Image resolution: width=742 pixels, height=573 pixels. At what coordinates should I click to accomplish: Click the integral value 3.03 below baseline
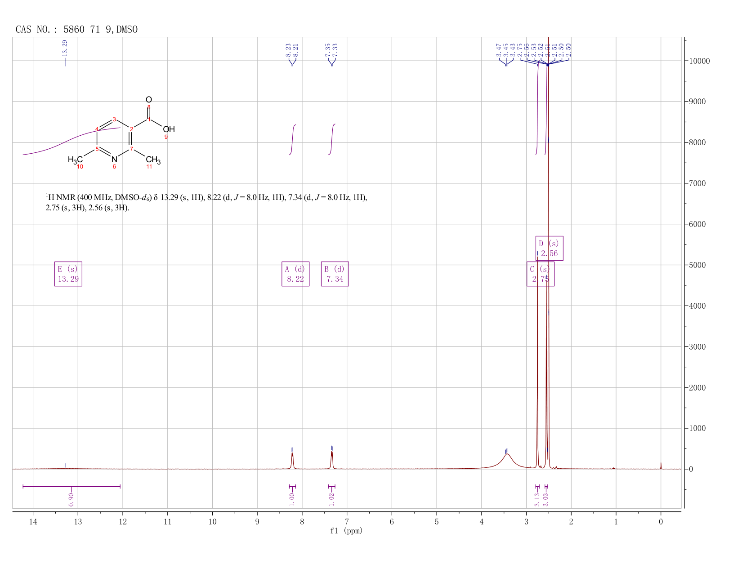(545, 499)
